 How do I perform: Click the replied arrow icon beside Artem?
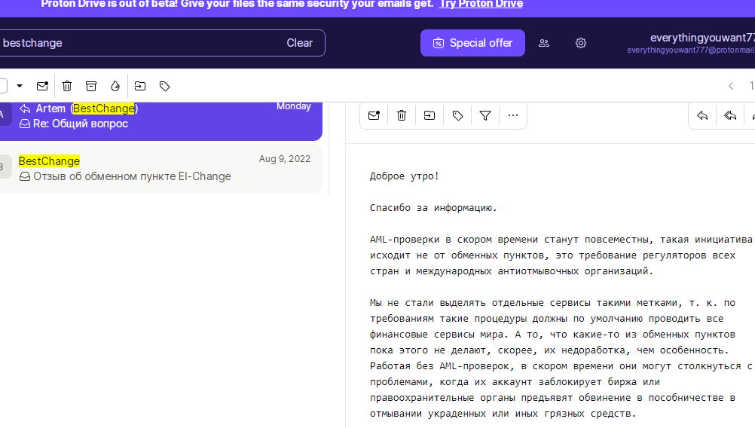click(25, 109)
